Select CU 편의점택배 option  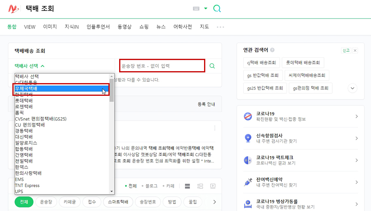click(x=62, y=125)
